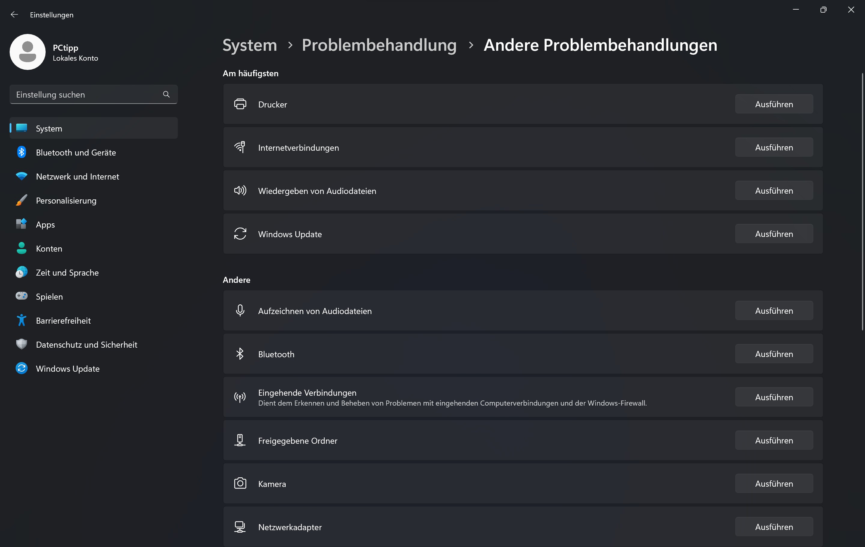Viewport: 865px width, 547px height.
Task: Click the Netzwerkadapter row label
Action: 290,527
